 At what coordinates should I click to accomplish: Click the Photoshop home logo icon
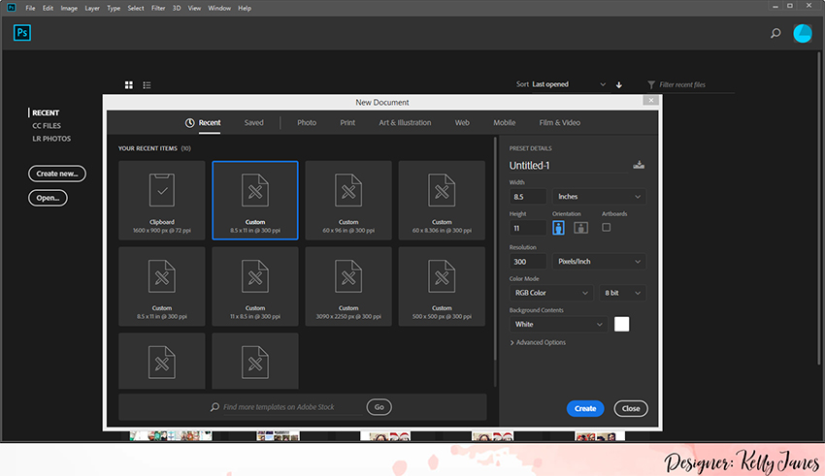pyautogui.click(x=22, y=33)
